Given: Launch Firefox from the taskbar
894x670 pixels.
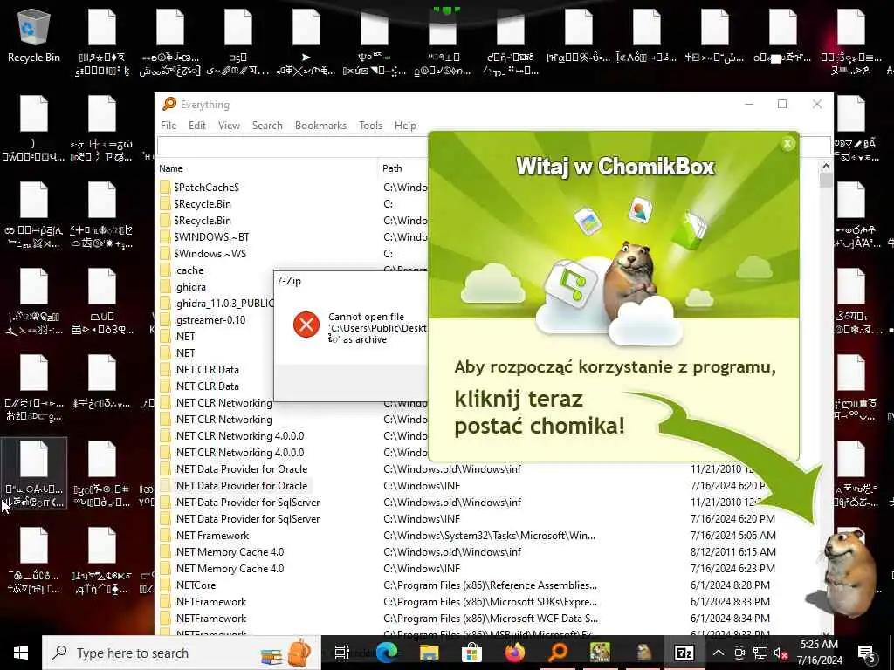Looking at the screenshot, I should [x=515, y=653].
